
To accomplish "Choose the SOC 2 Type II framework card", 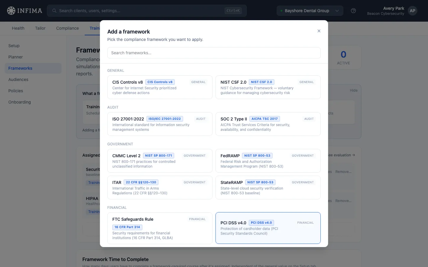I will click(x=268, y=124).
